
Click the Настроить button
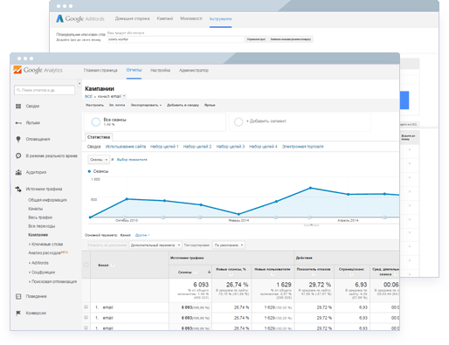[x=94, y=105]
